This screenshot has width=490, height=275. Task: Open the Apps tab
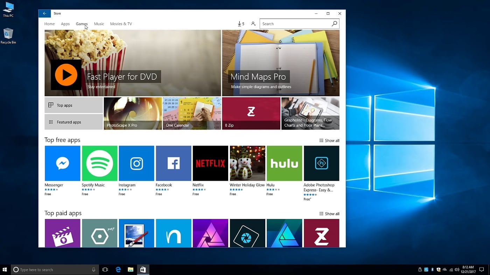click(65, 24)
